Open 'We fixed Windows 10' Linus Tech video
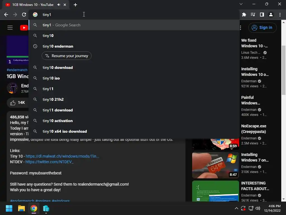Screen dimensions: 286x215 pos(254,43)
